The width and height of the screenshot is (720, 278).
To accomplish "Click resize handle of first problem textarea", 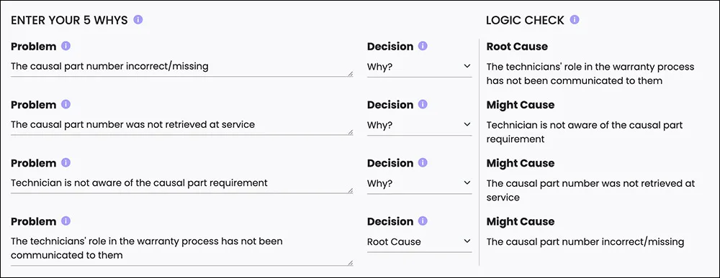I will point(351,74).
